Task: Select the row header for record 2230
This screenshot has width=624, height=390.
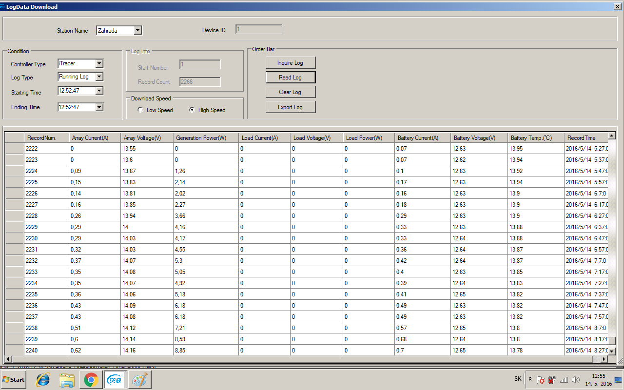Action: tap(14, 238)
